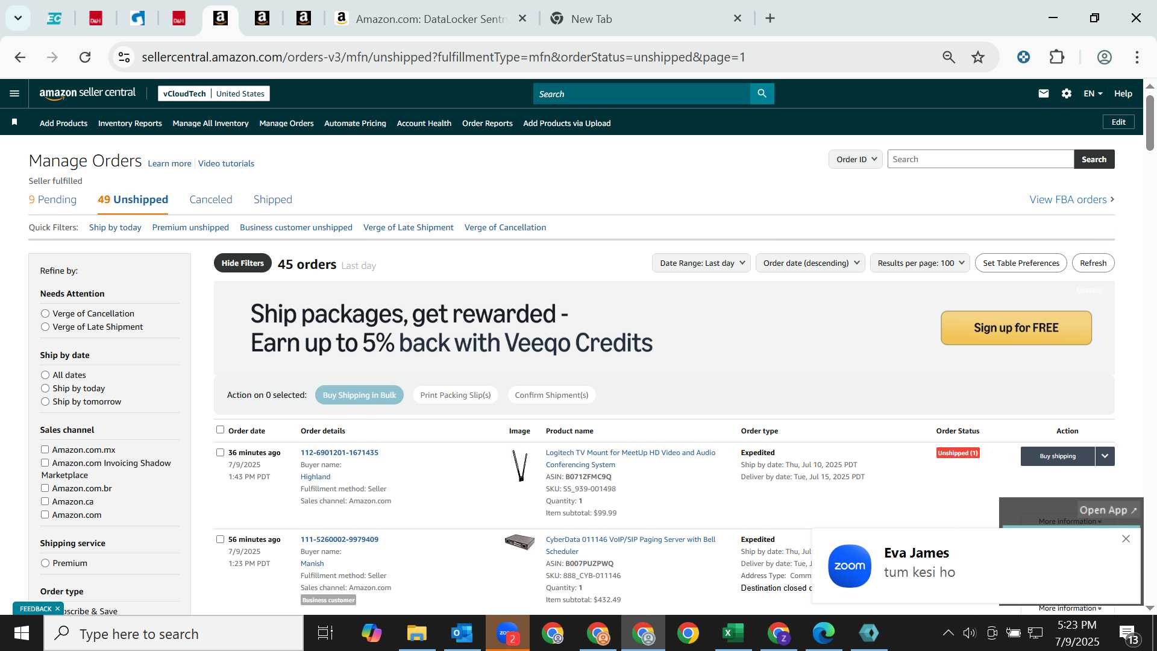Click the Logitech TV Mount product thumbnail
Viewport: 1157px width, 651px height.
point(519,465)
